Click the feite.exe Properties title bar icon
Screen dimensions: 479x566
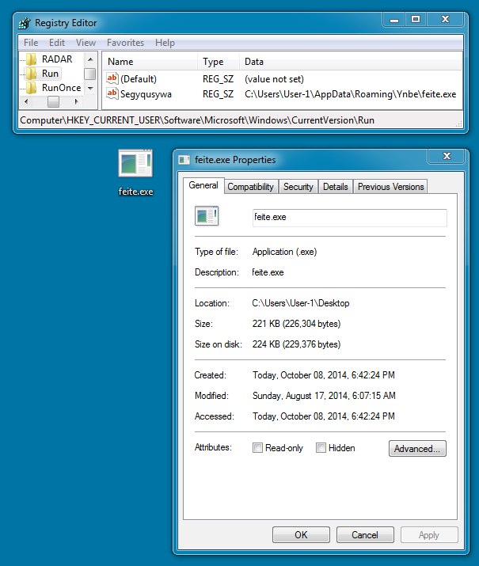[x=184, y=160]
